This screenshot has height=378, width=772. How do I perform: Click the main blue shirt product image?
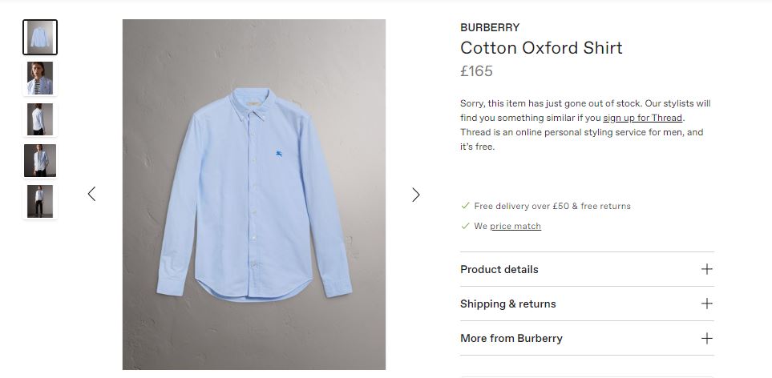click(253, 195)
